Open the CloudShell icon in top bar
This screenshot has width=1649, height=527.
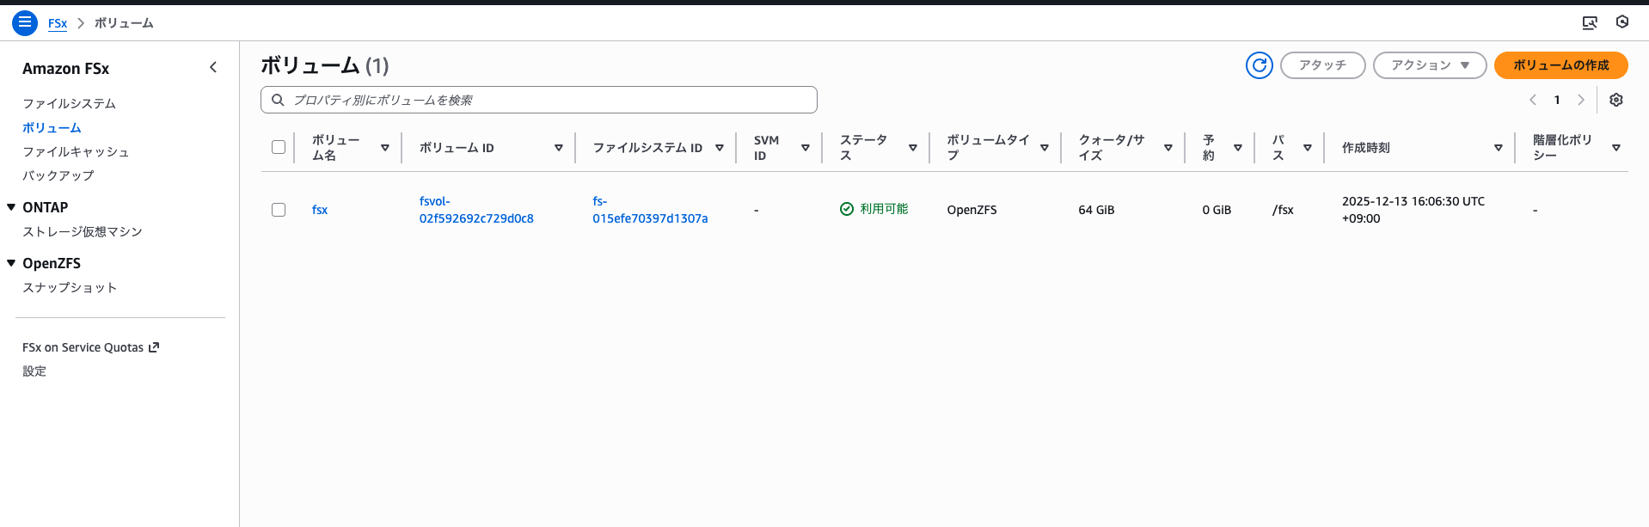pos(1590,23)
